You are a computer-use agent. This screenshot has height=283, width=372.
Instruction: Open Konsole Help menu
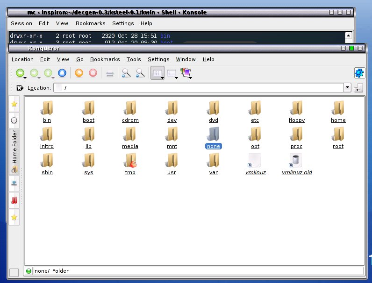146,23
